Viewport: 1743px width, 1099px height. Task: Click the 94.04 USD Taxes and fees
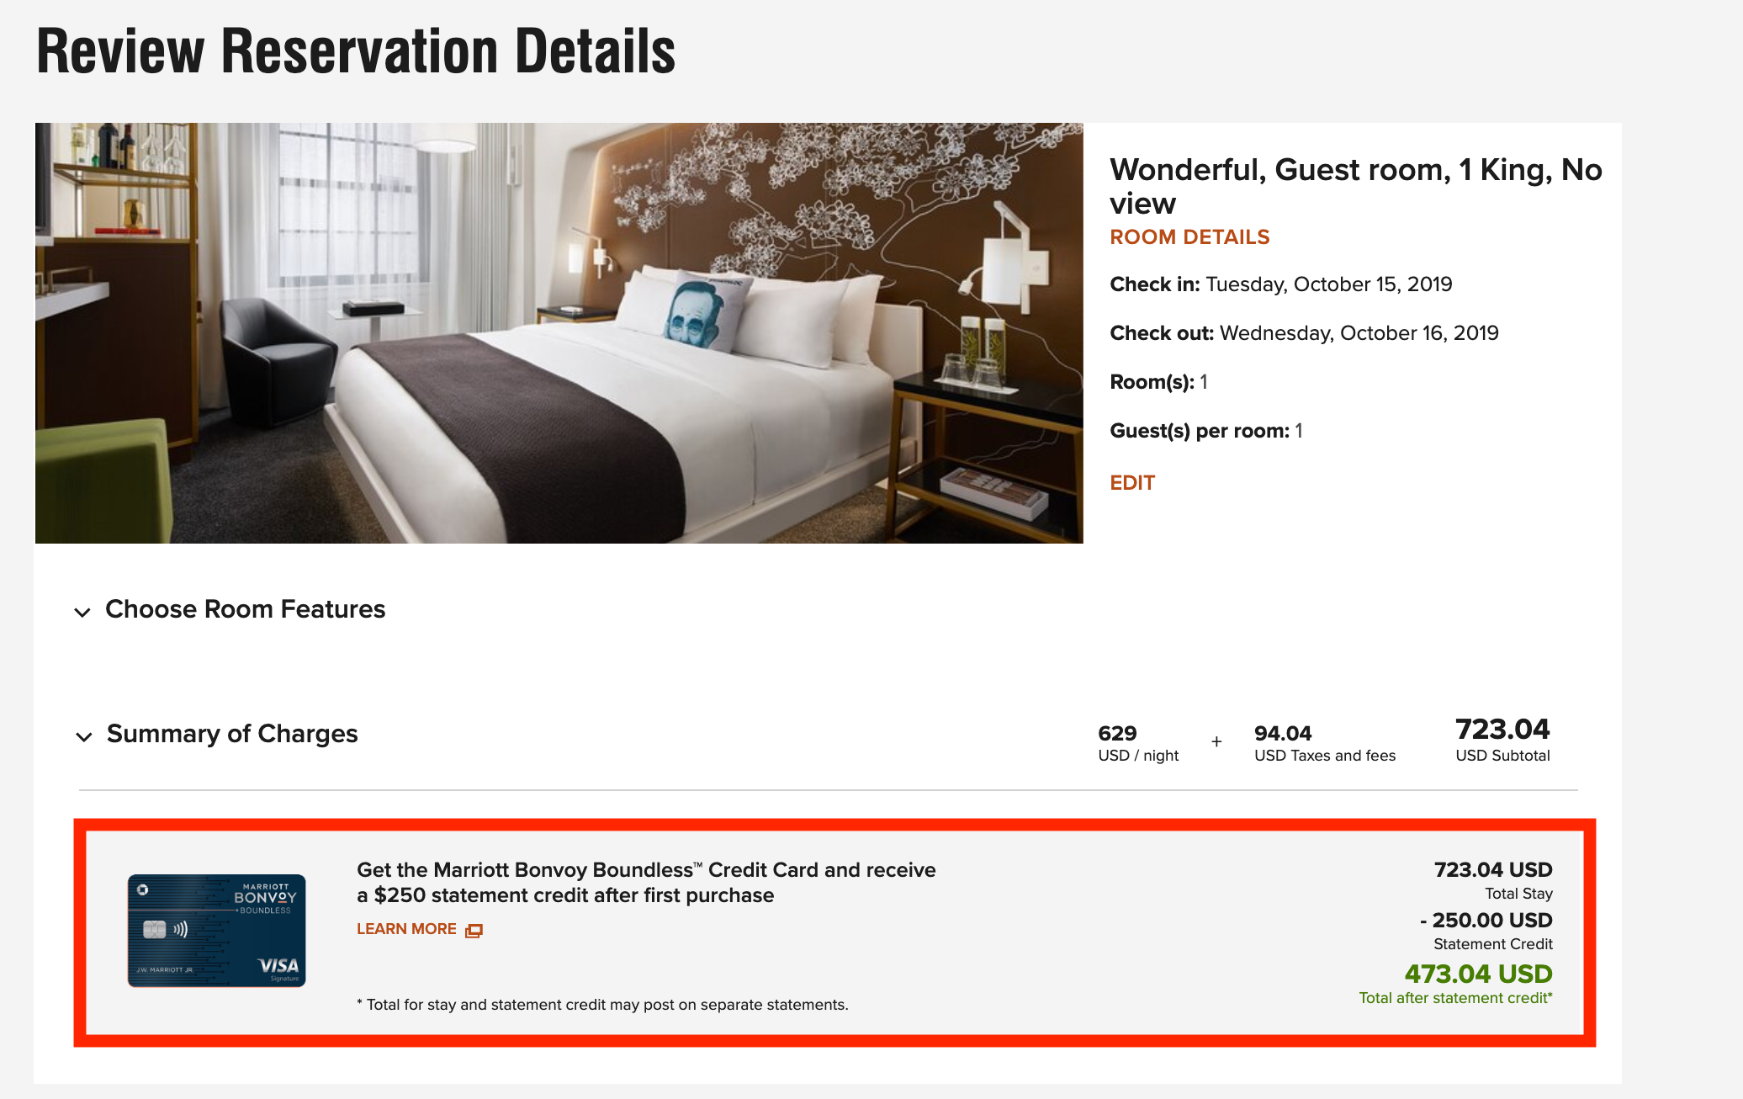click(x=1283, y=734)
